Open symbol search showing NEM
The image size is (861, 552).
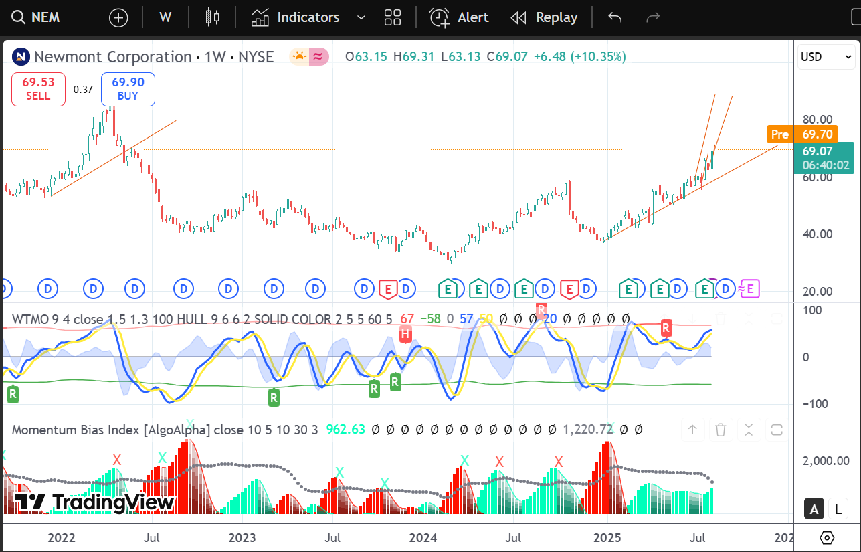tap(37, 17)
